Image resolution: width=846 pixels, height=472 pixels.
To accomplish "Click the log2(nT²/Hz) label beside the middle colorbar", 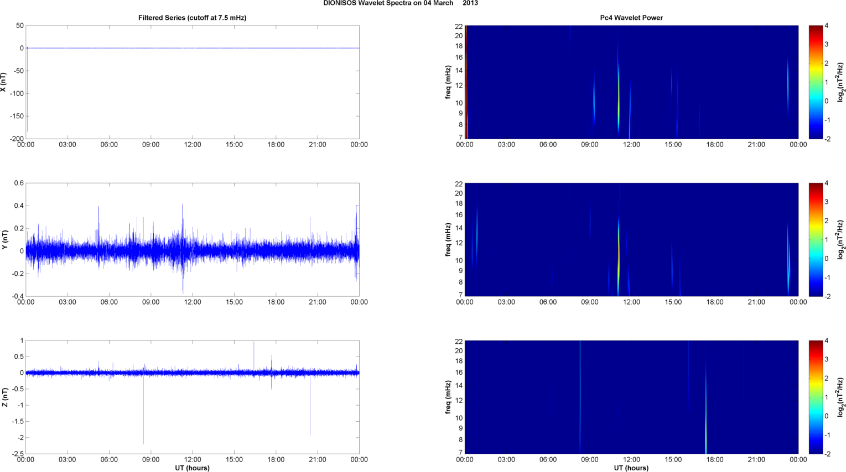I will pyautogui.click(x=840, y=240).
